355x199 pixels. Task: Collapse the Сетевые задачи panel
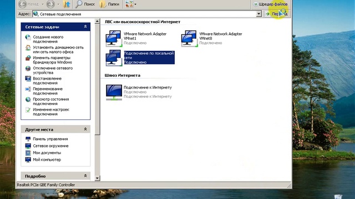tap(85, 27)
